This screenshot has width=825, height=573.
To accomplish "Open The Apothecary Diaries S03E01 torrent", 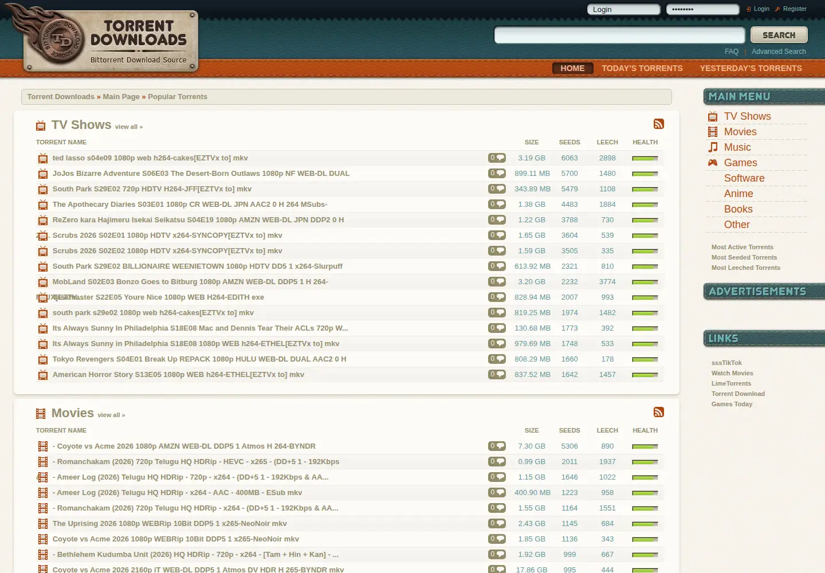I will pyautogui.click(x=190, y=205).
